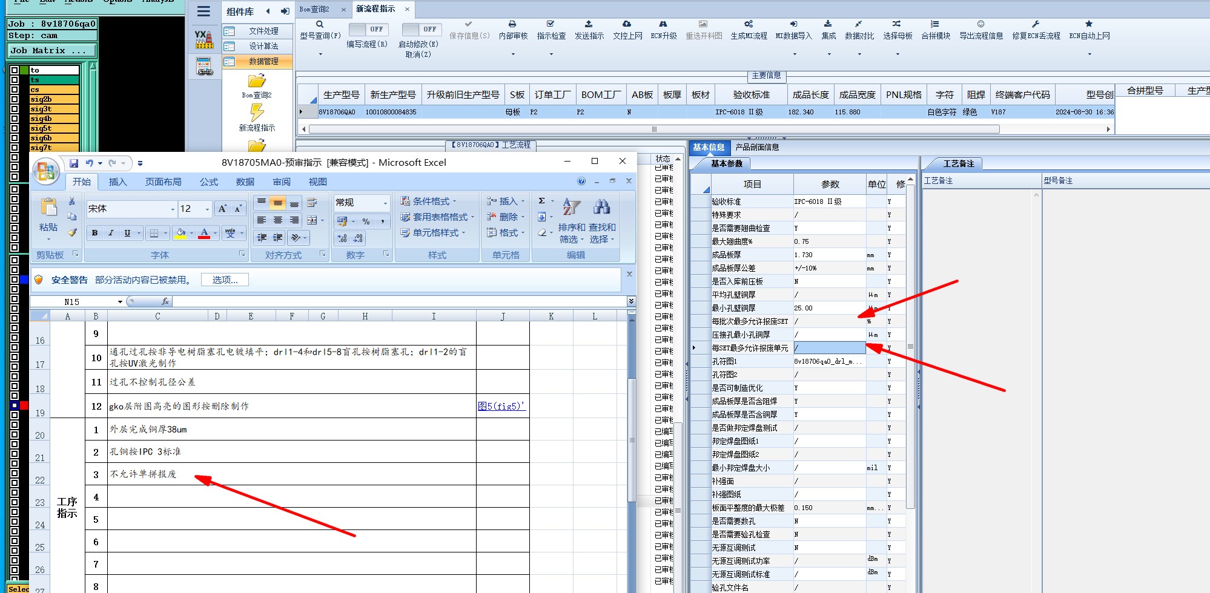
Task: Click the 型号查询(F) search icon
Action: (320, 24)
